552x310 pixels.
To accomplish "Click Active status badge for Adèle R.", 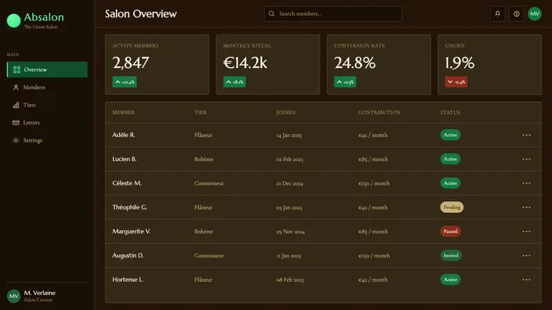I will pyautogui.click(x=451, y=135).
